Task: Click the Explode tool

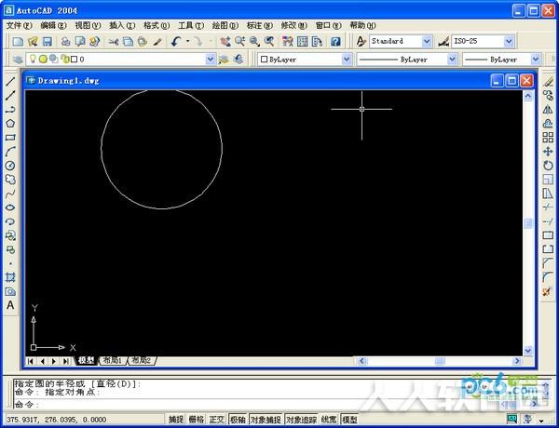Action: 548,291
